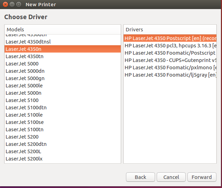222x188 pixels.
Task: Select LaserJet 5200lx model
Action: coord(62,159)
